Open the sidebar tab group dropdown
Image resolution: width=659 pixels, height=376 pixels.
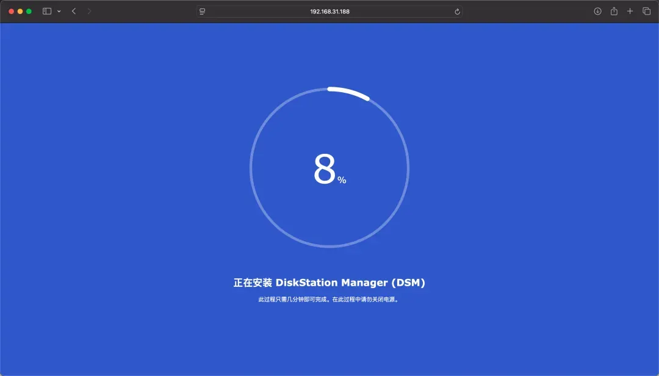click(59, 12)
